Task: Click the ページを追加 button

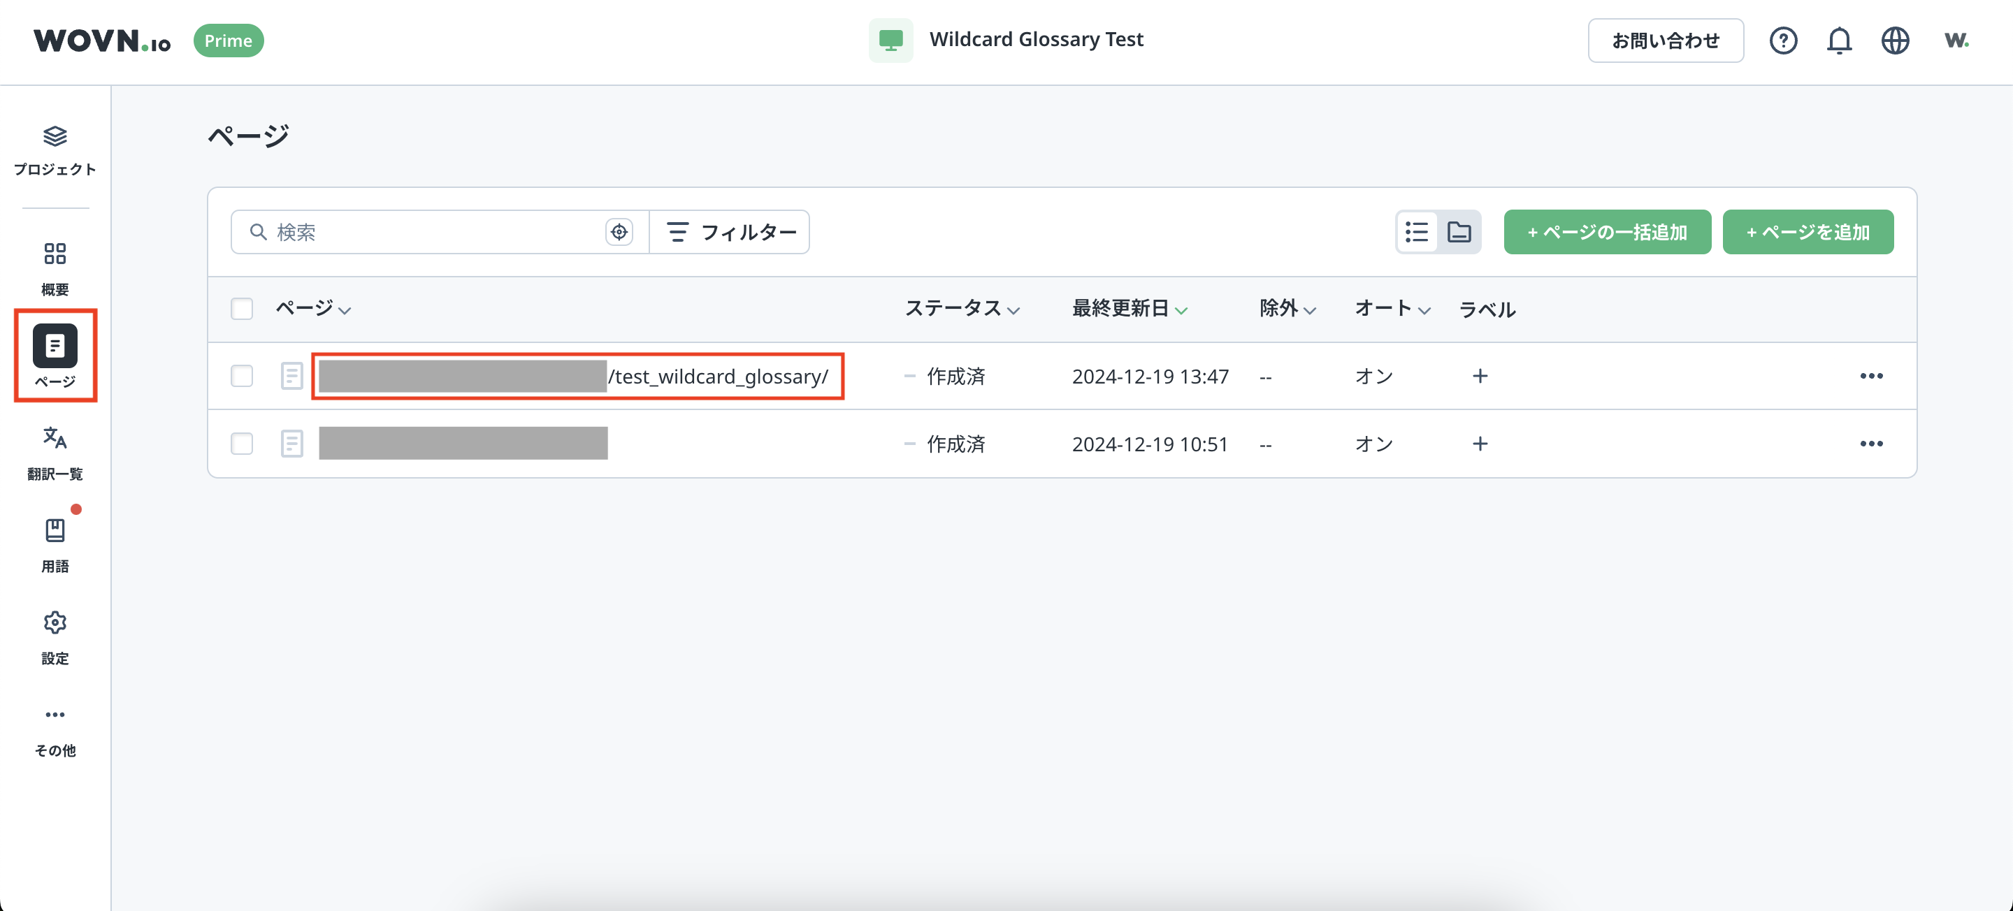Action: tap(1808, 232)
